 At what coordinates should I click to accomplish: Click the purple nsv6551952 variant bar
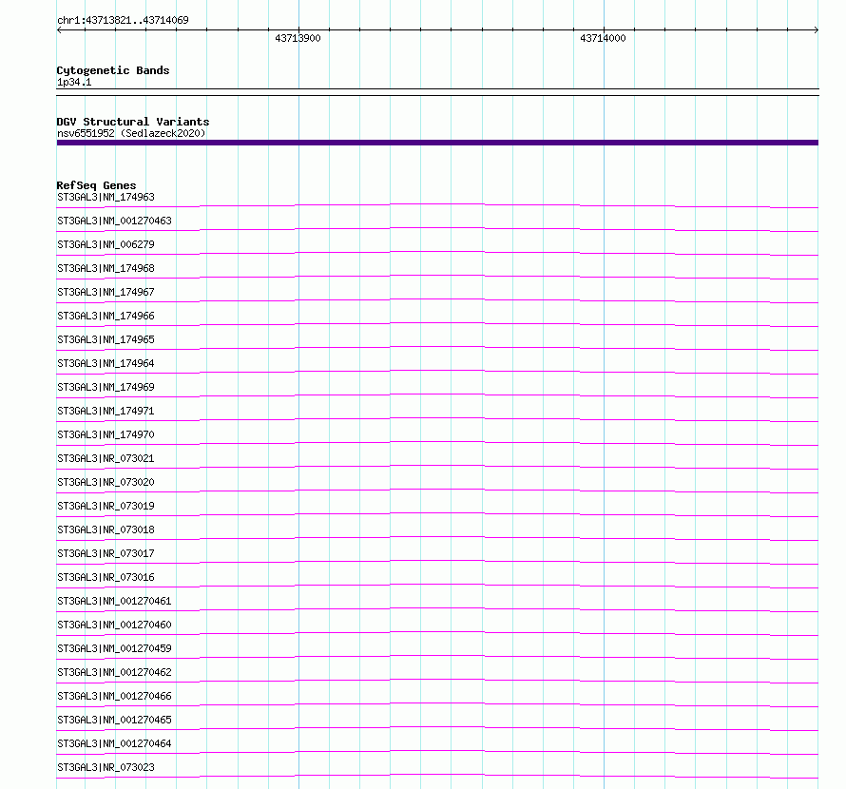437,143
